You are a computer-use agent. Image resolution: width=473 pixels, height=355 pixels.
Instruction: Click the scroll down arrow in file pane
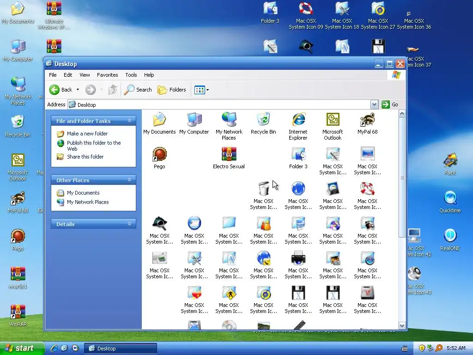click(402, 325)
